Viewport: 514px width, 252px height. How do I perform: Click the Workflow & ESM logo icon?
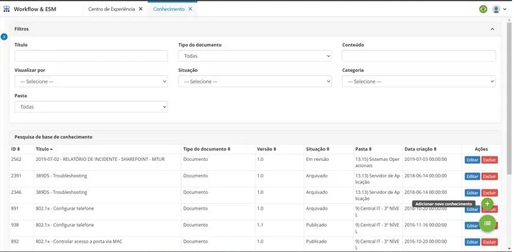click(7, 9)
